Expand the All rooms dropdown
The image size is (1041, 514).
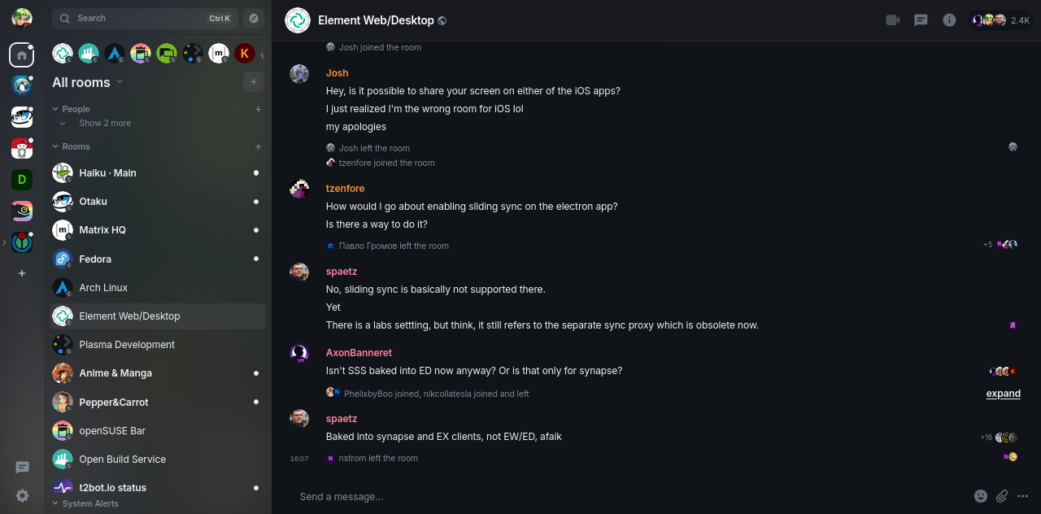coord(120,81)
